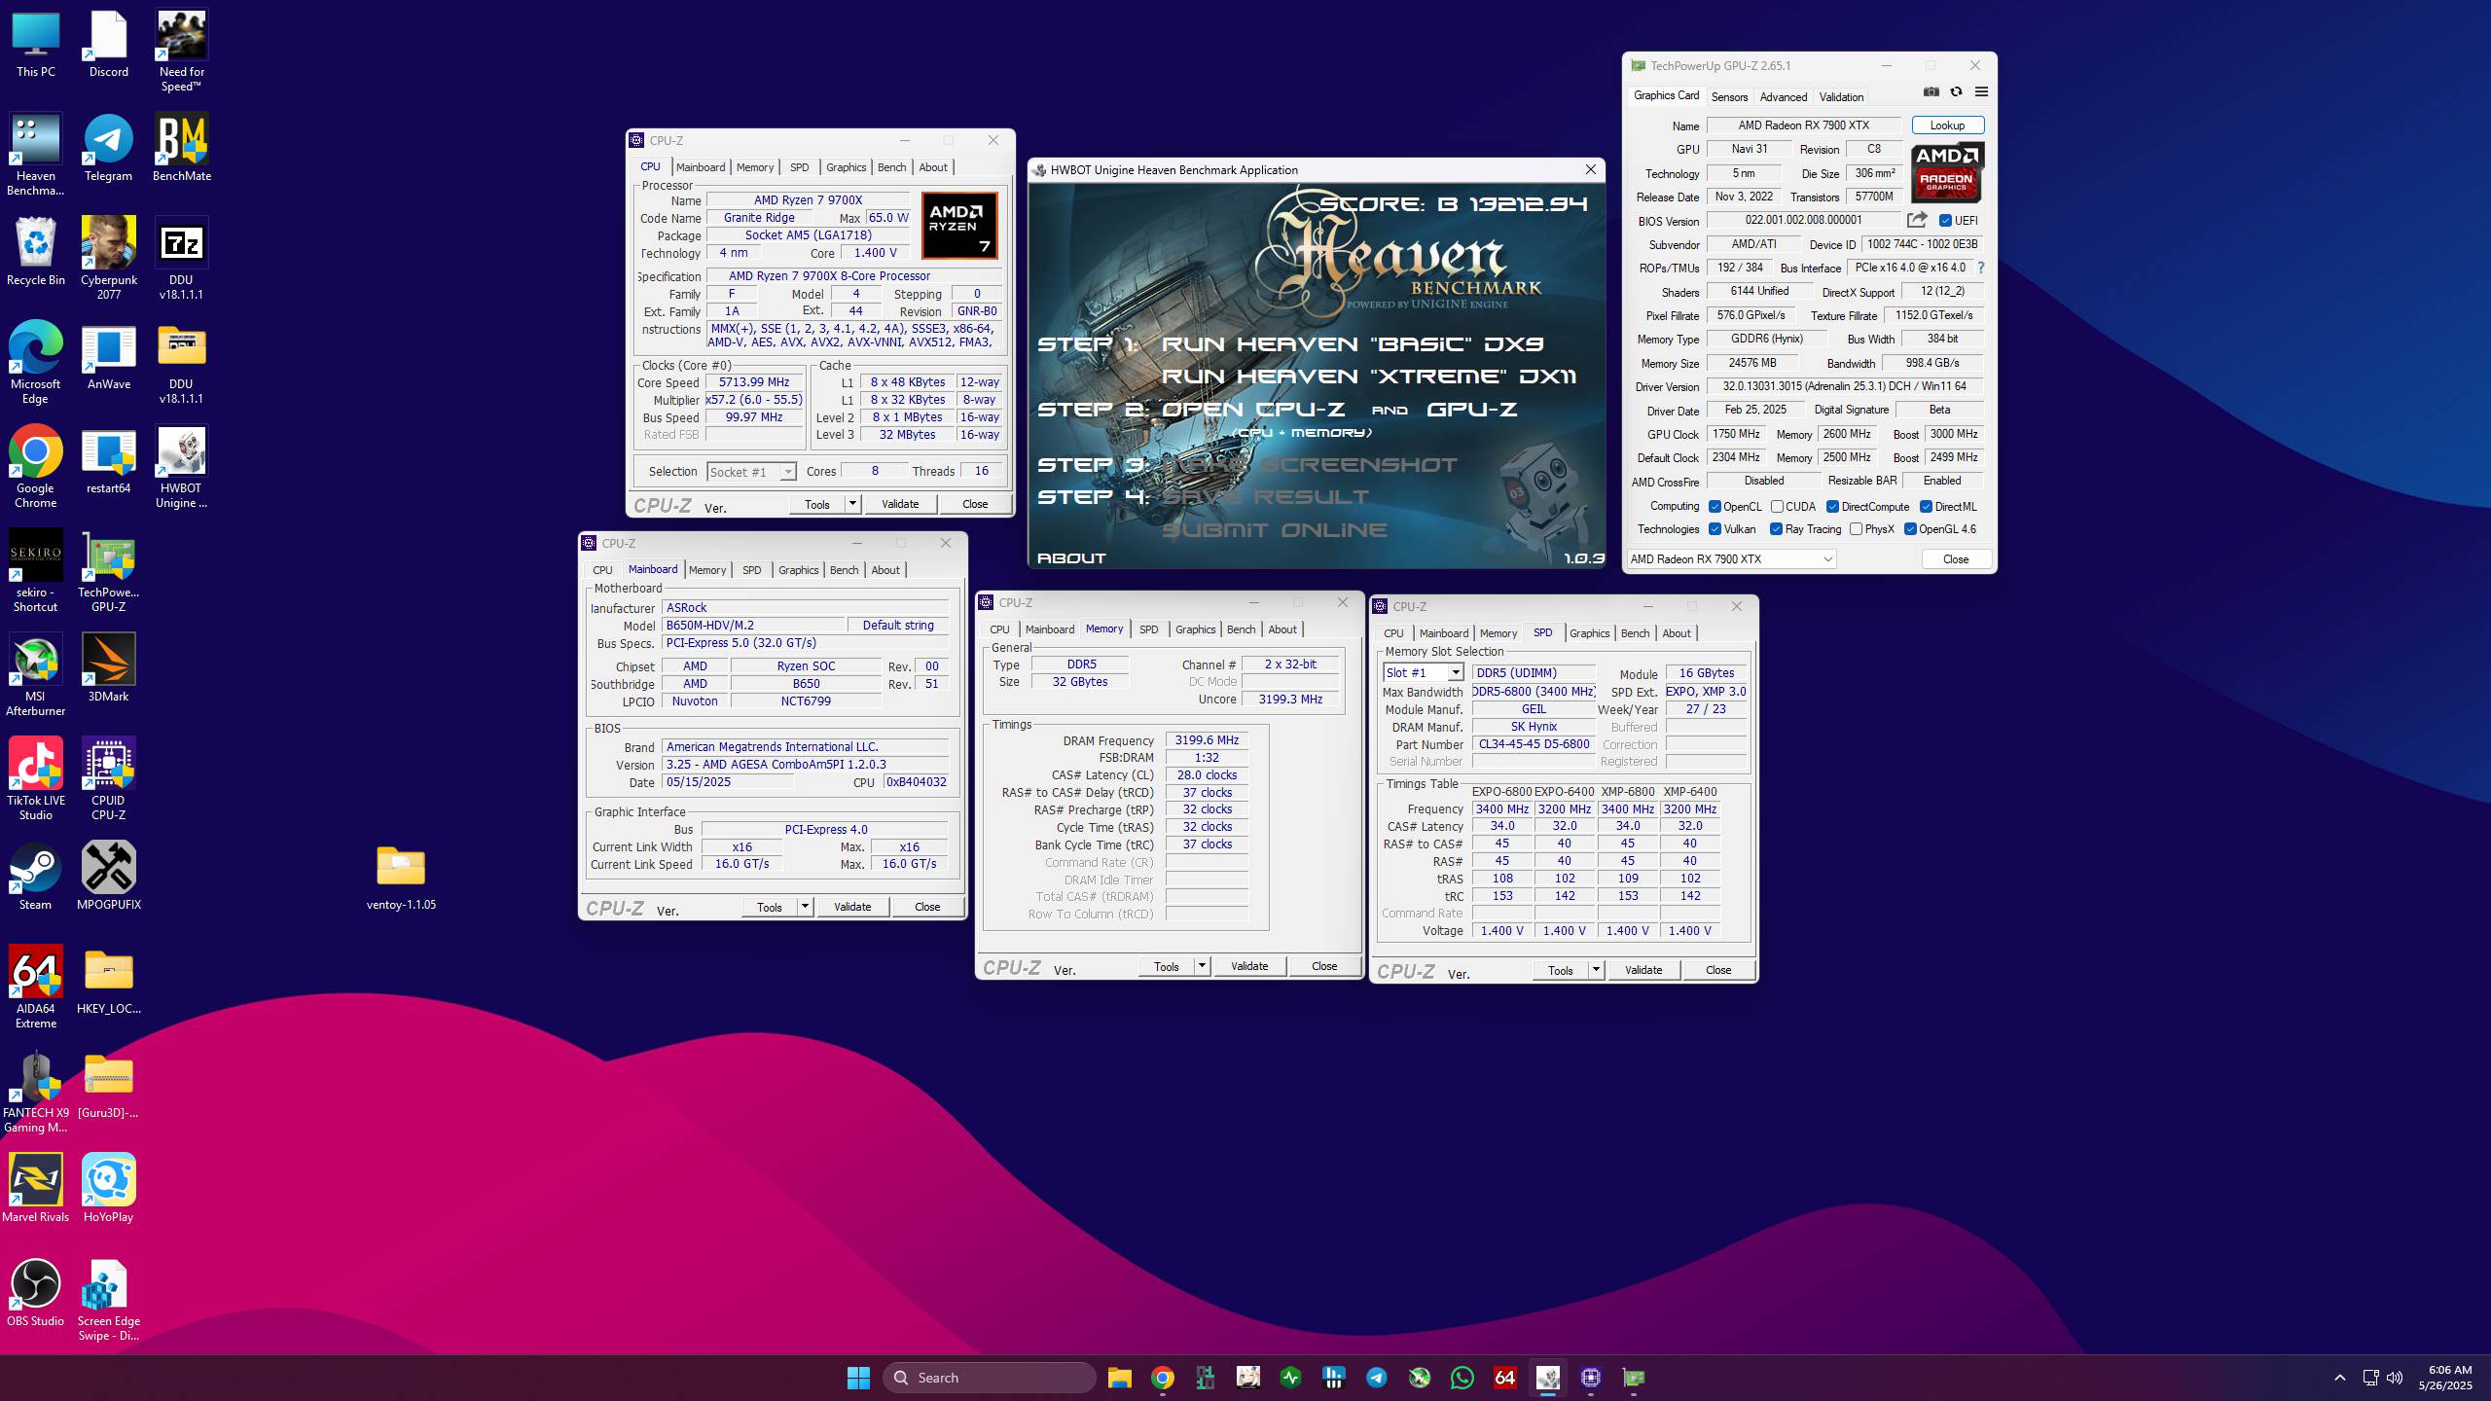Viewport: 2491px width, 1401px height.
Task: Open the restart64 shortcut
Action: 108,460
